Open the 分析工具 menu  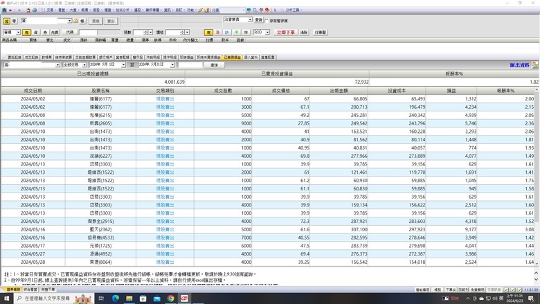(x=293, y=10)
